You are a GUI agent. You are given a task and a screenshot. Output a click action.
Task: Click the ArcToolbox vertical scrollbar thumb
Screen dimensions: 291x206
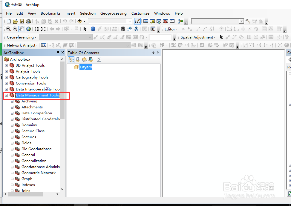point(62,90)
